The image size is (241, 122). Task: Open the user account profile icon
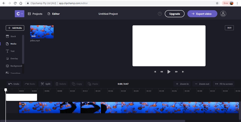pyautogui.click(x=223, y=14)
